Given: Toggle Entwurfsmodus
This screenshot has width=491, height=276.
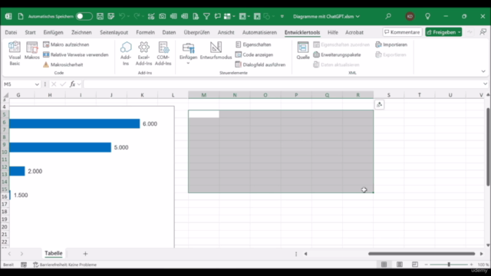Looking at the screenshot, I should (x=216, y=51).
